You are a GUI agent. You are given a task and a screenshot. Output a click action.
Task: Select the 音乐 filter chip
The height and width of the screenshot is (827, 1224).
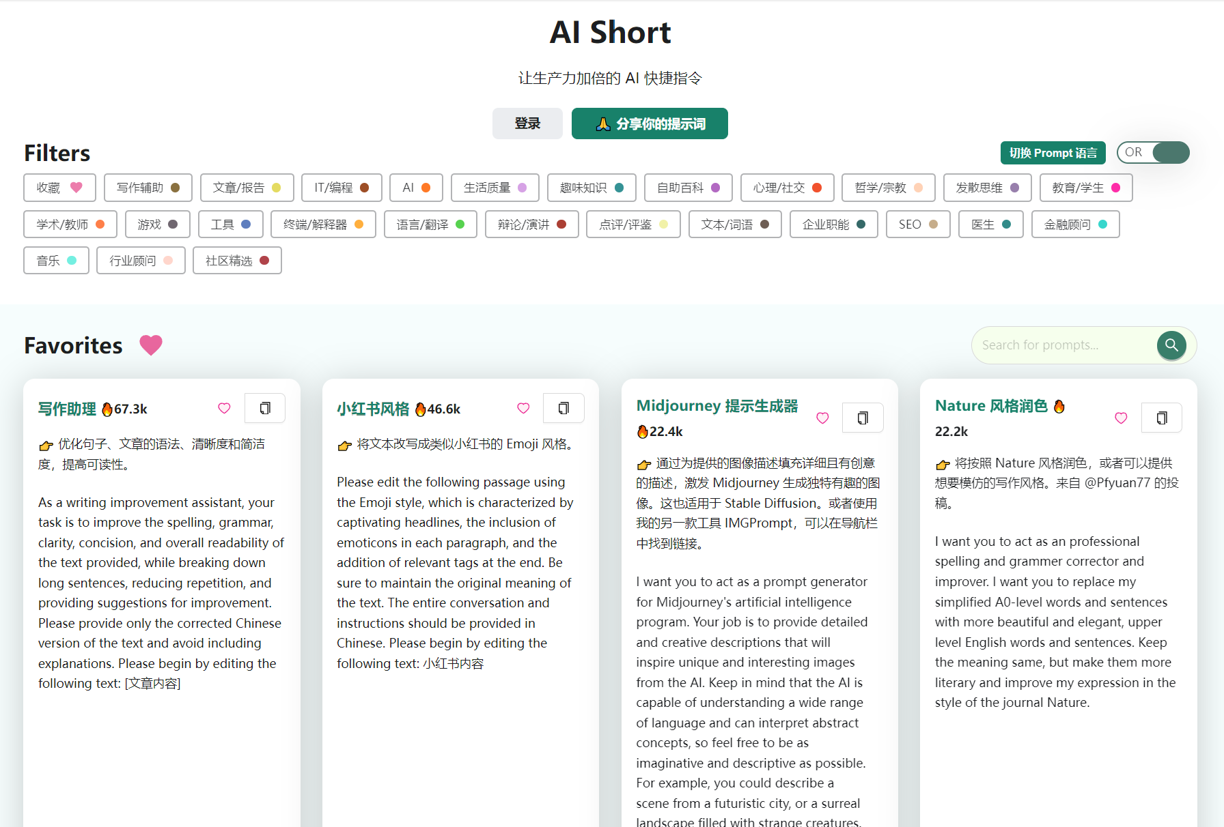(x=56, y=260)
